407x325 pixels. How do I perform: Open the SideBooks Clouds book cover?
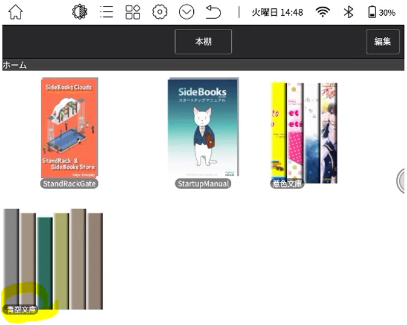click(x=69, y=127)
